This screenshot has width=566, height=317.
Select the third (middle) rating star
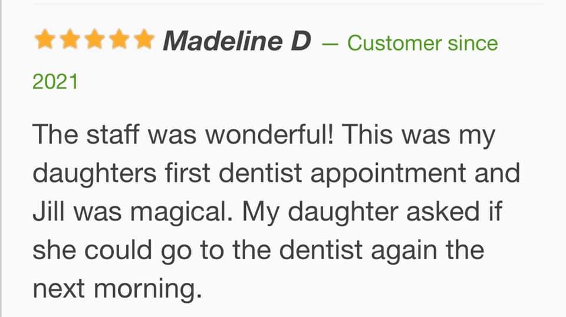94,39
